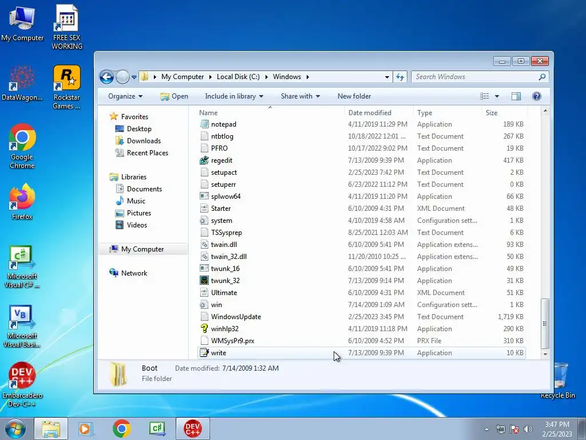This screenshot has width=586, height=440.
Task: Open the address bar history dropdown arrow
Action: (x=387, y=77)
